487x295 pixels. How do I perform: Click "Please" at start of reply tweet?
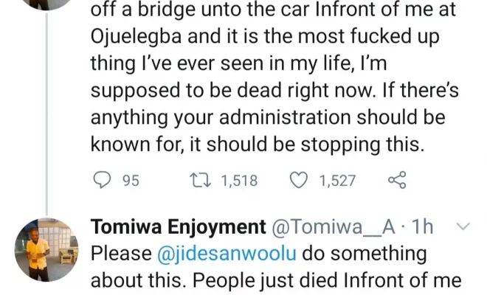[120, 254]
